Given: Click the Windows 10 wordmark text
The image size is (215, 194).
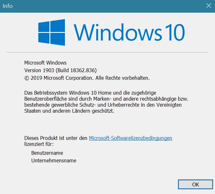Looking at the screenshot, I should (x=129, y=32).
